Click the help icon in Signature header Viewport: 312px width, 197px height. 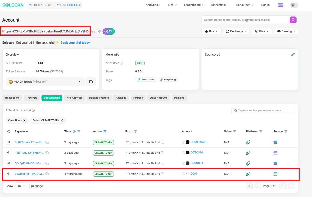[x=9, y=132]
